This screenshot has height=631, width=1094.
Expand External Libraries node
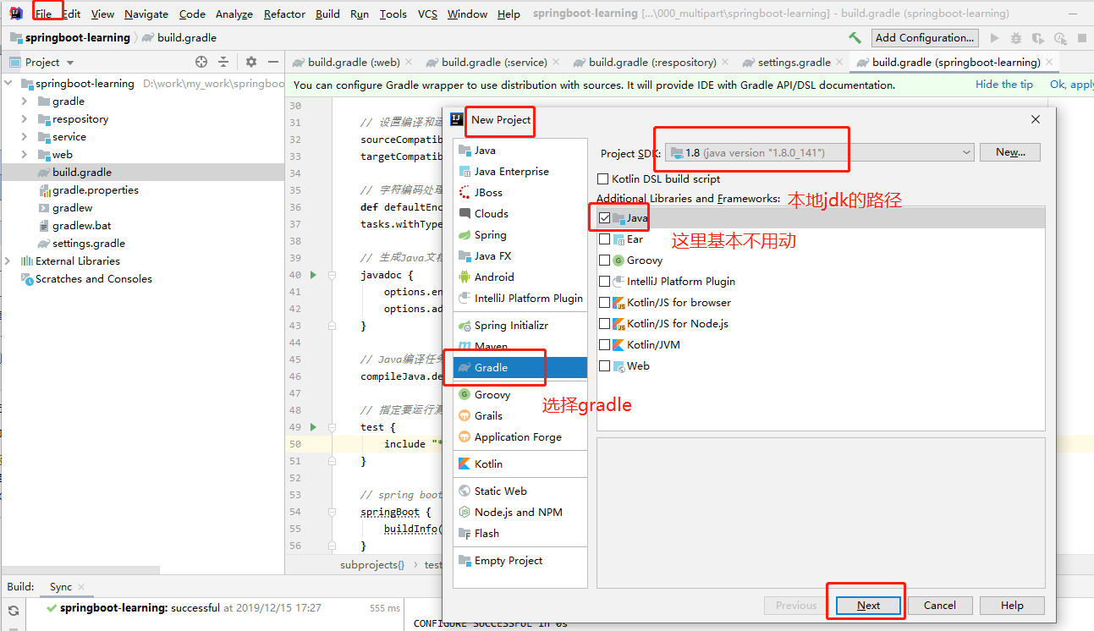[x=9, y=261]
